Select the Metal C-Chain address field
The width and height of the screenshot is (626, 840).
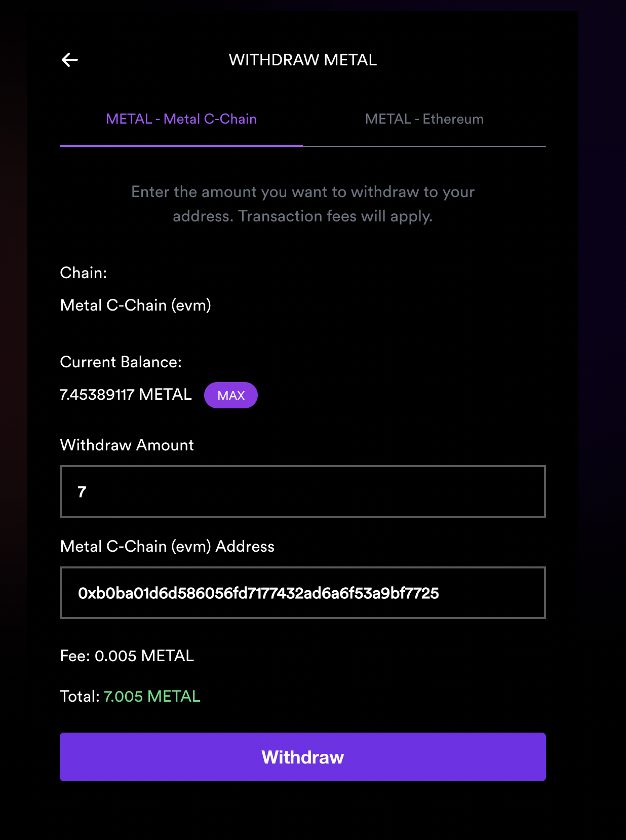pos(302,592)
